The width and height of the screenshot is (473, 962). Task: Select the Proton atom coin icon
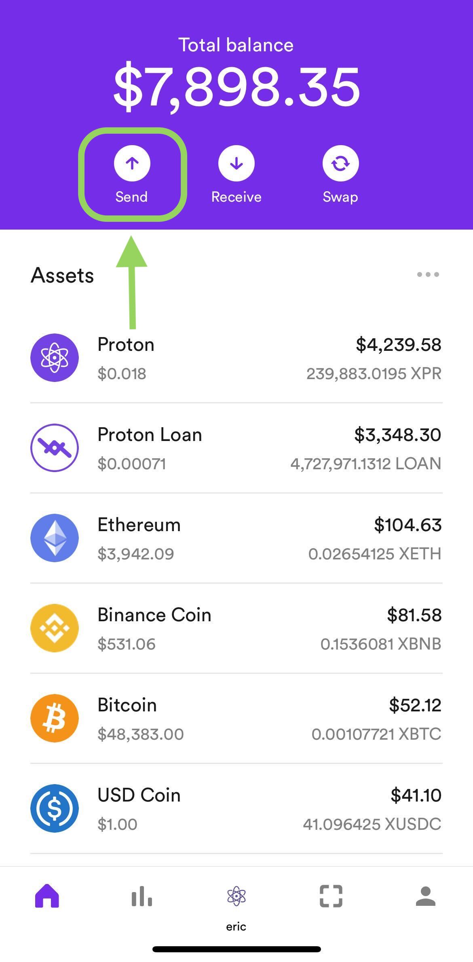coord(55,357)
